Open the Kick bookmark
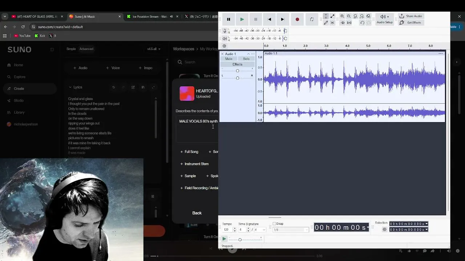465x261 pixels. point(40,36)
